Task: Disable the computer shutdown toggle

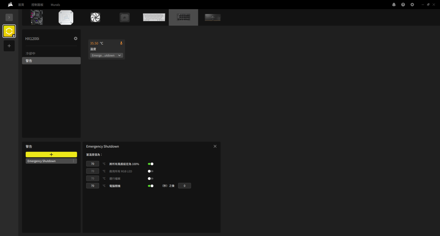Action: pos(150,186)
